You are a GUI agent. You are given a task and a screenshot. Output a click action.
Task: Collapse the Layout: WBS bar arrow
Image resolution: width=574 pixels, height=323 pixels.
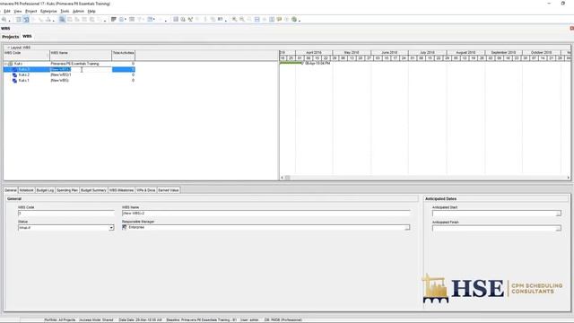click(x=8, y=48)
